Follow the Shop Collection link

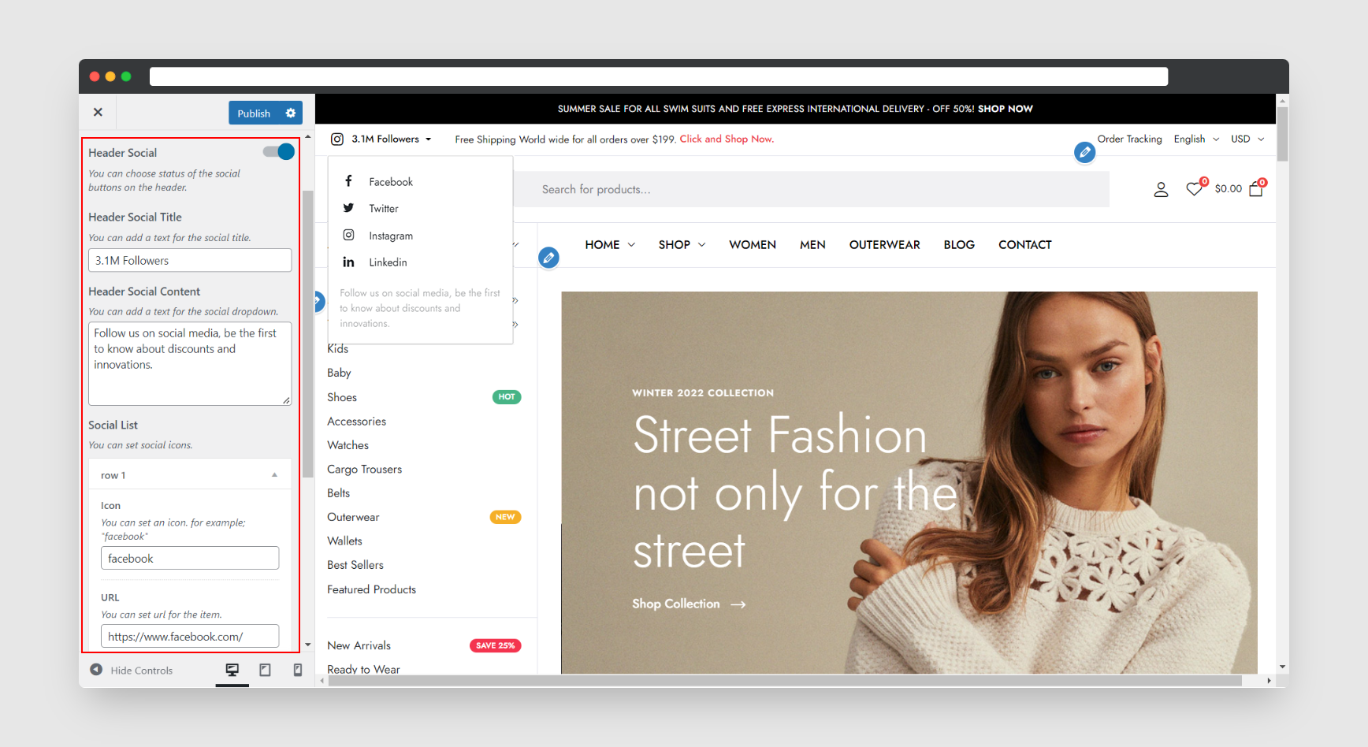[676, 603]
